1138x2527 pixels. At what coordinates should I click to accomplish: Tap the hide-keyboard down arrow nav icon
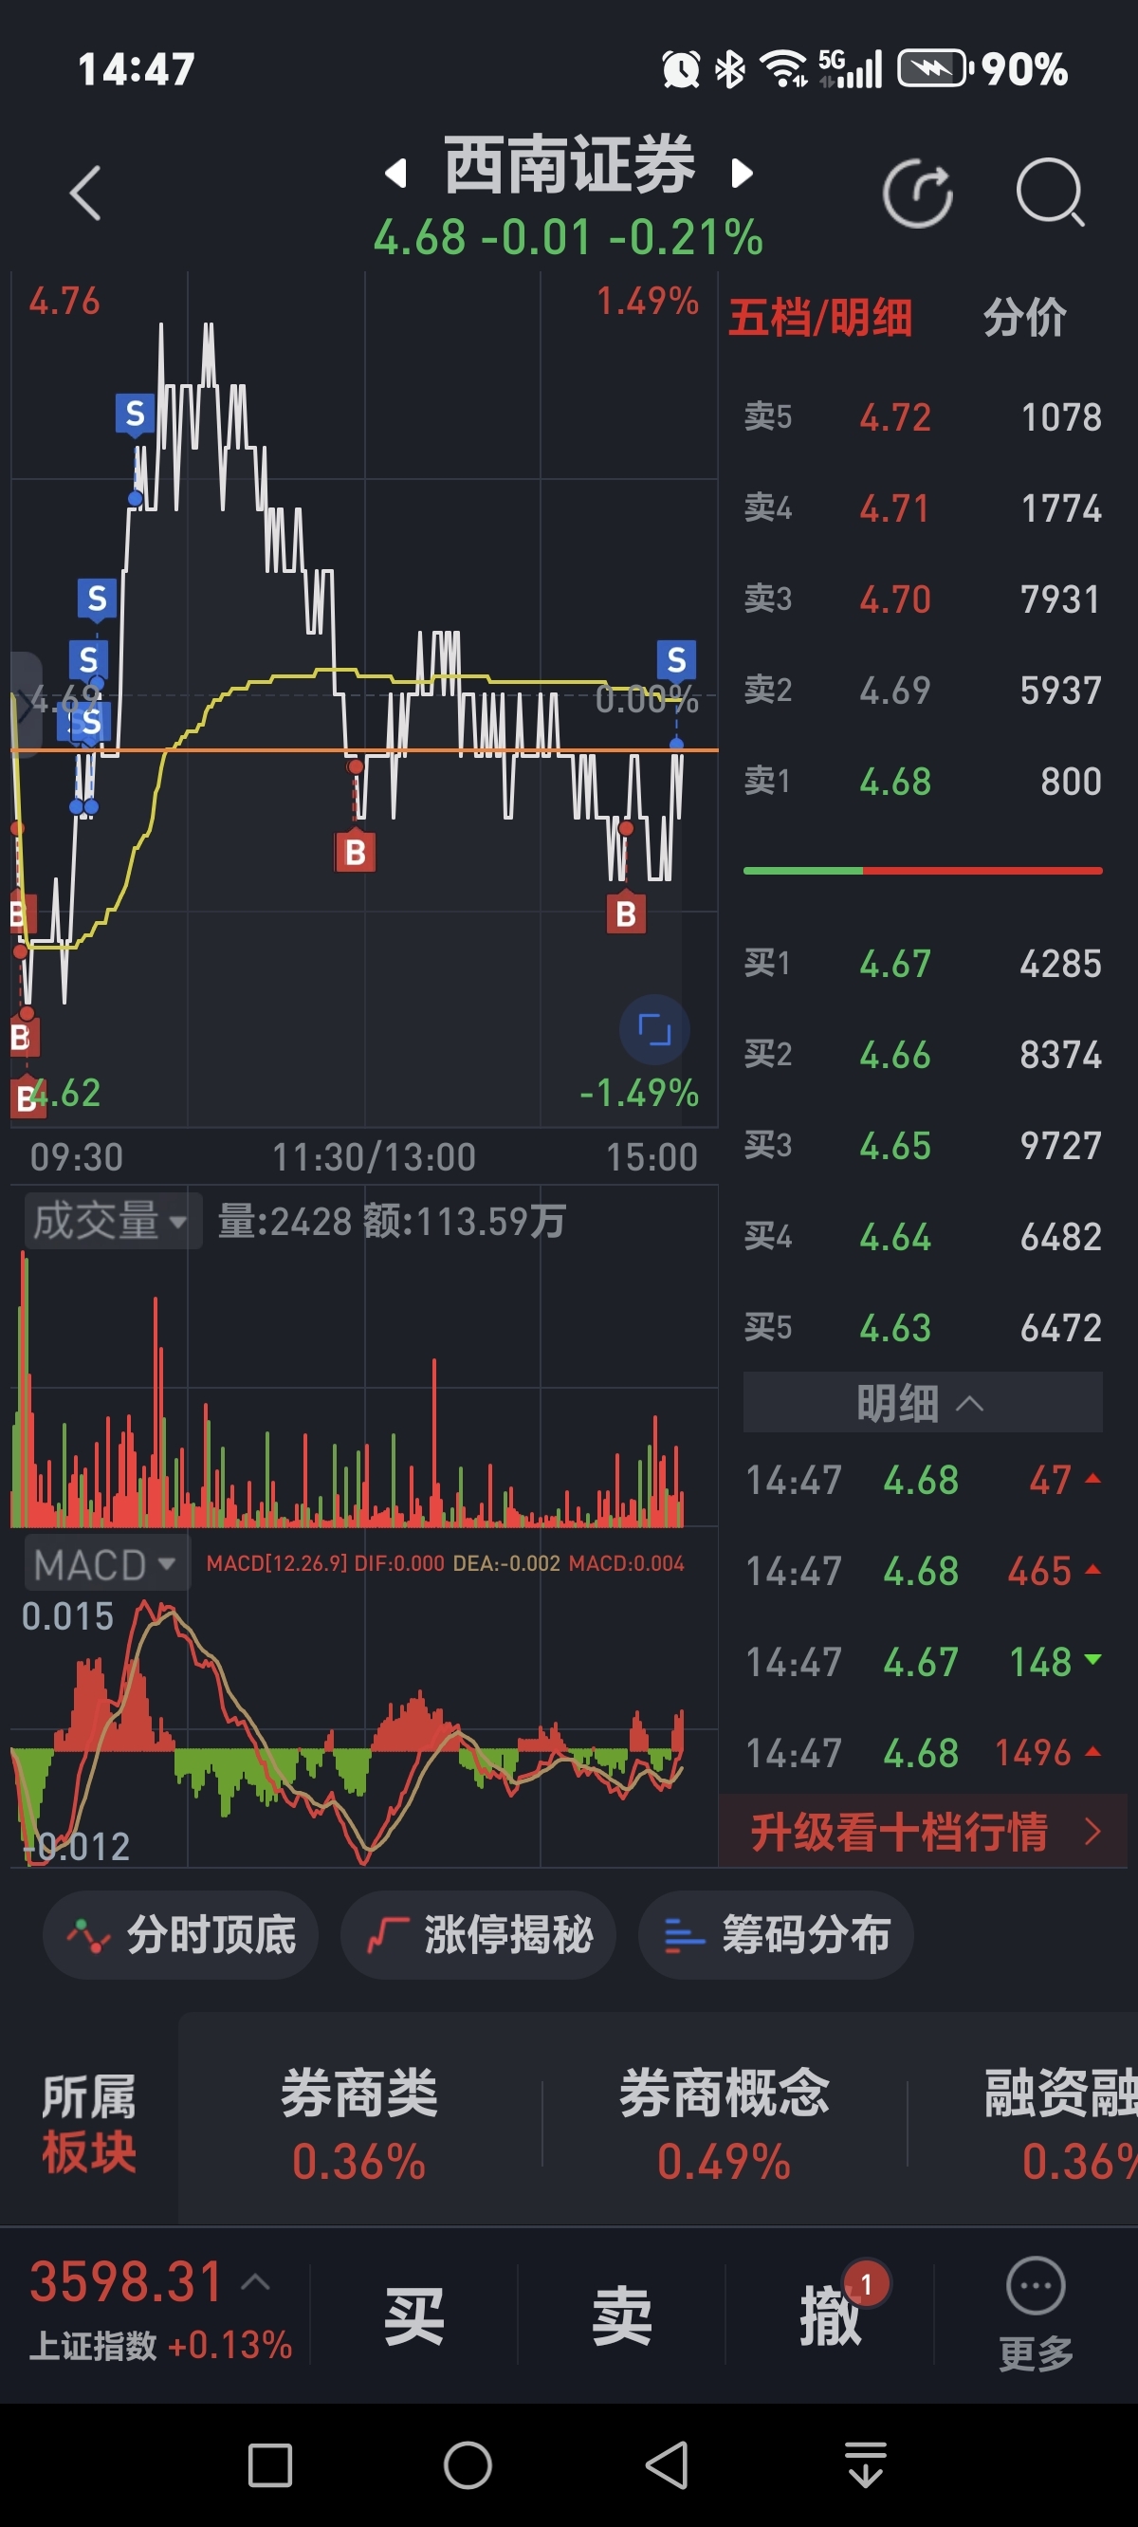tap(865, 2465)
